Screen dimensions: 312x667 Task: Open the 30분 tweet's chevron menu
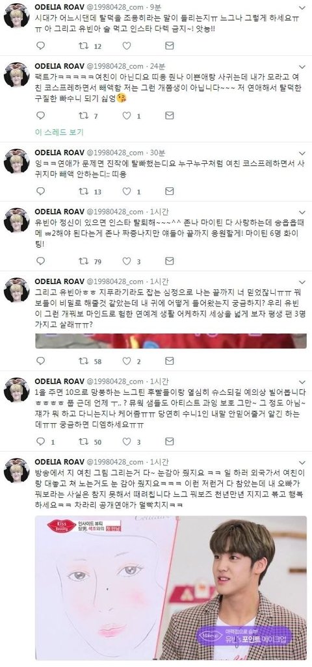tap(302, 153)
